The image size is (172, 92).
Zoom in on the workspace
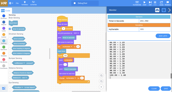coord(101,75)
